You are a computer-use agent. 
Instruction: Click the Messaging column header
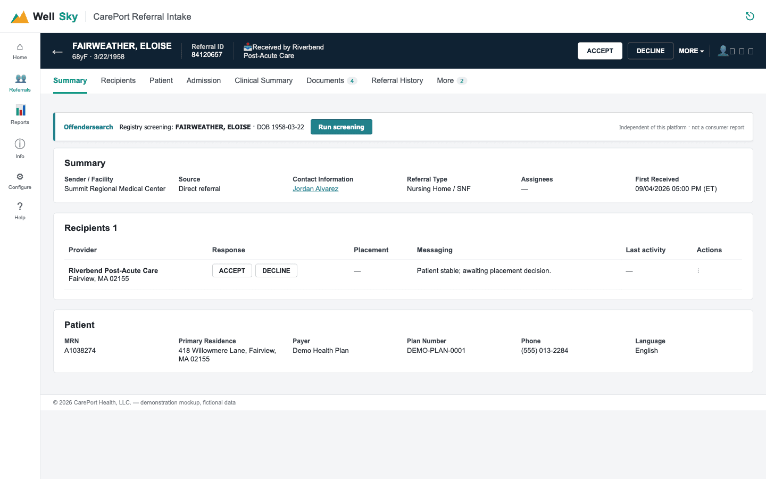point(435,250)
